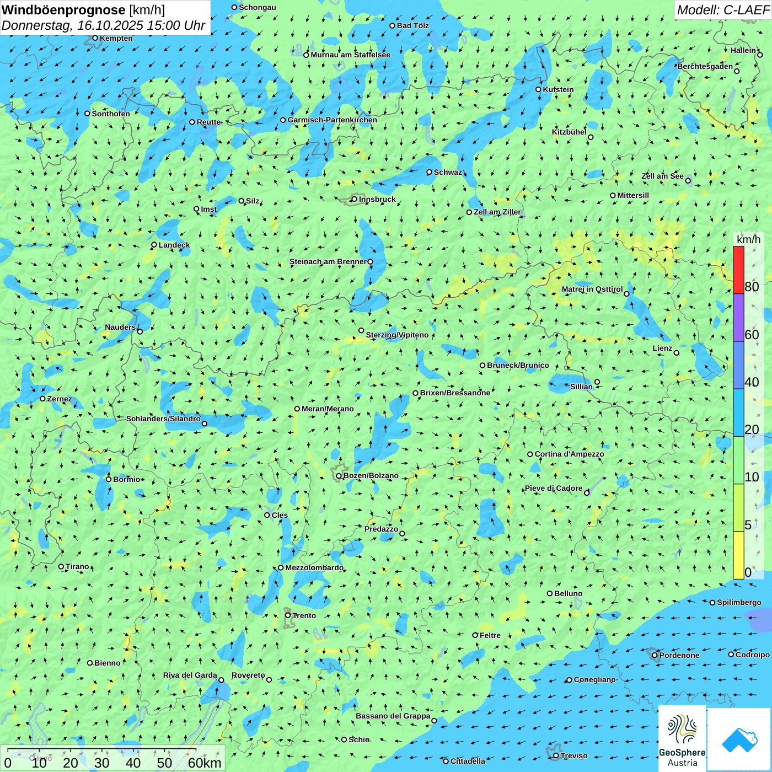The width and height of the screenshot is (772, 772).
Task: Click the 'Belluno' label
Action: [x=569, y=593]
